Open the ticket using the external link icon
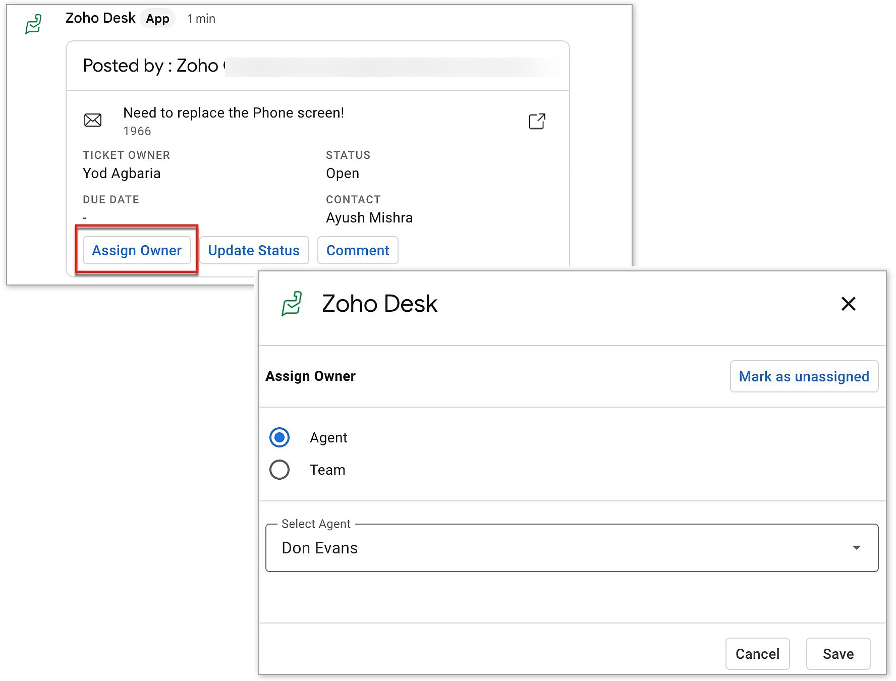 point(537,121)
